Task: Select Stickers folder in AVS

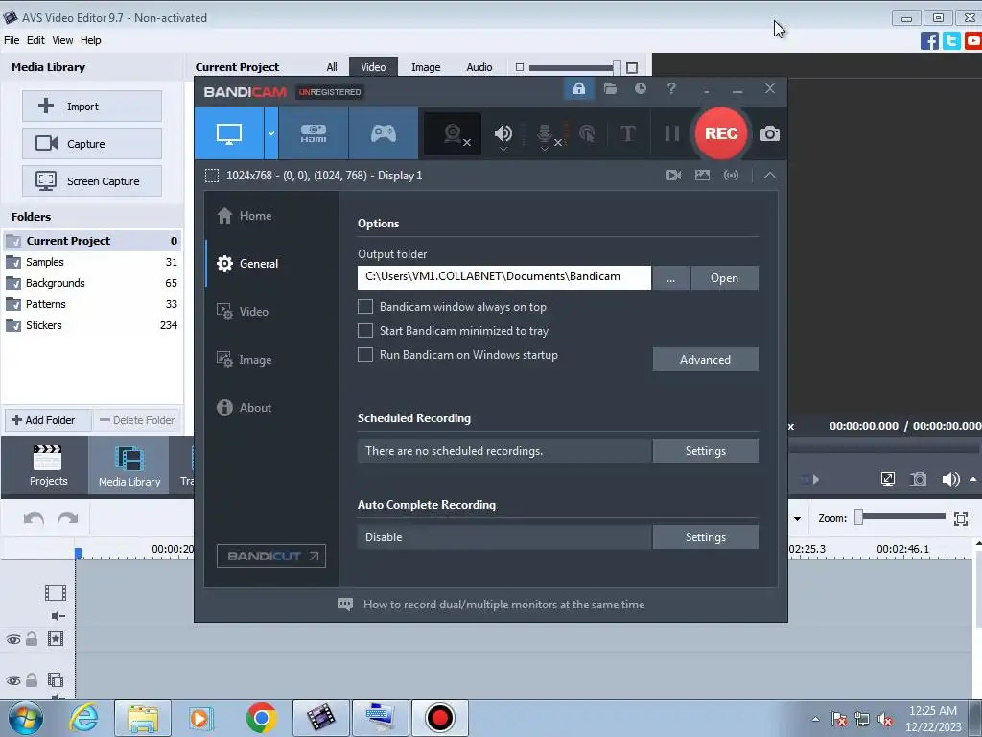Action: [92, 325]
